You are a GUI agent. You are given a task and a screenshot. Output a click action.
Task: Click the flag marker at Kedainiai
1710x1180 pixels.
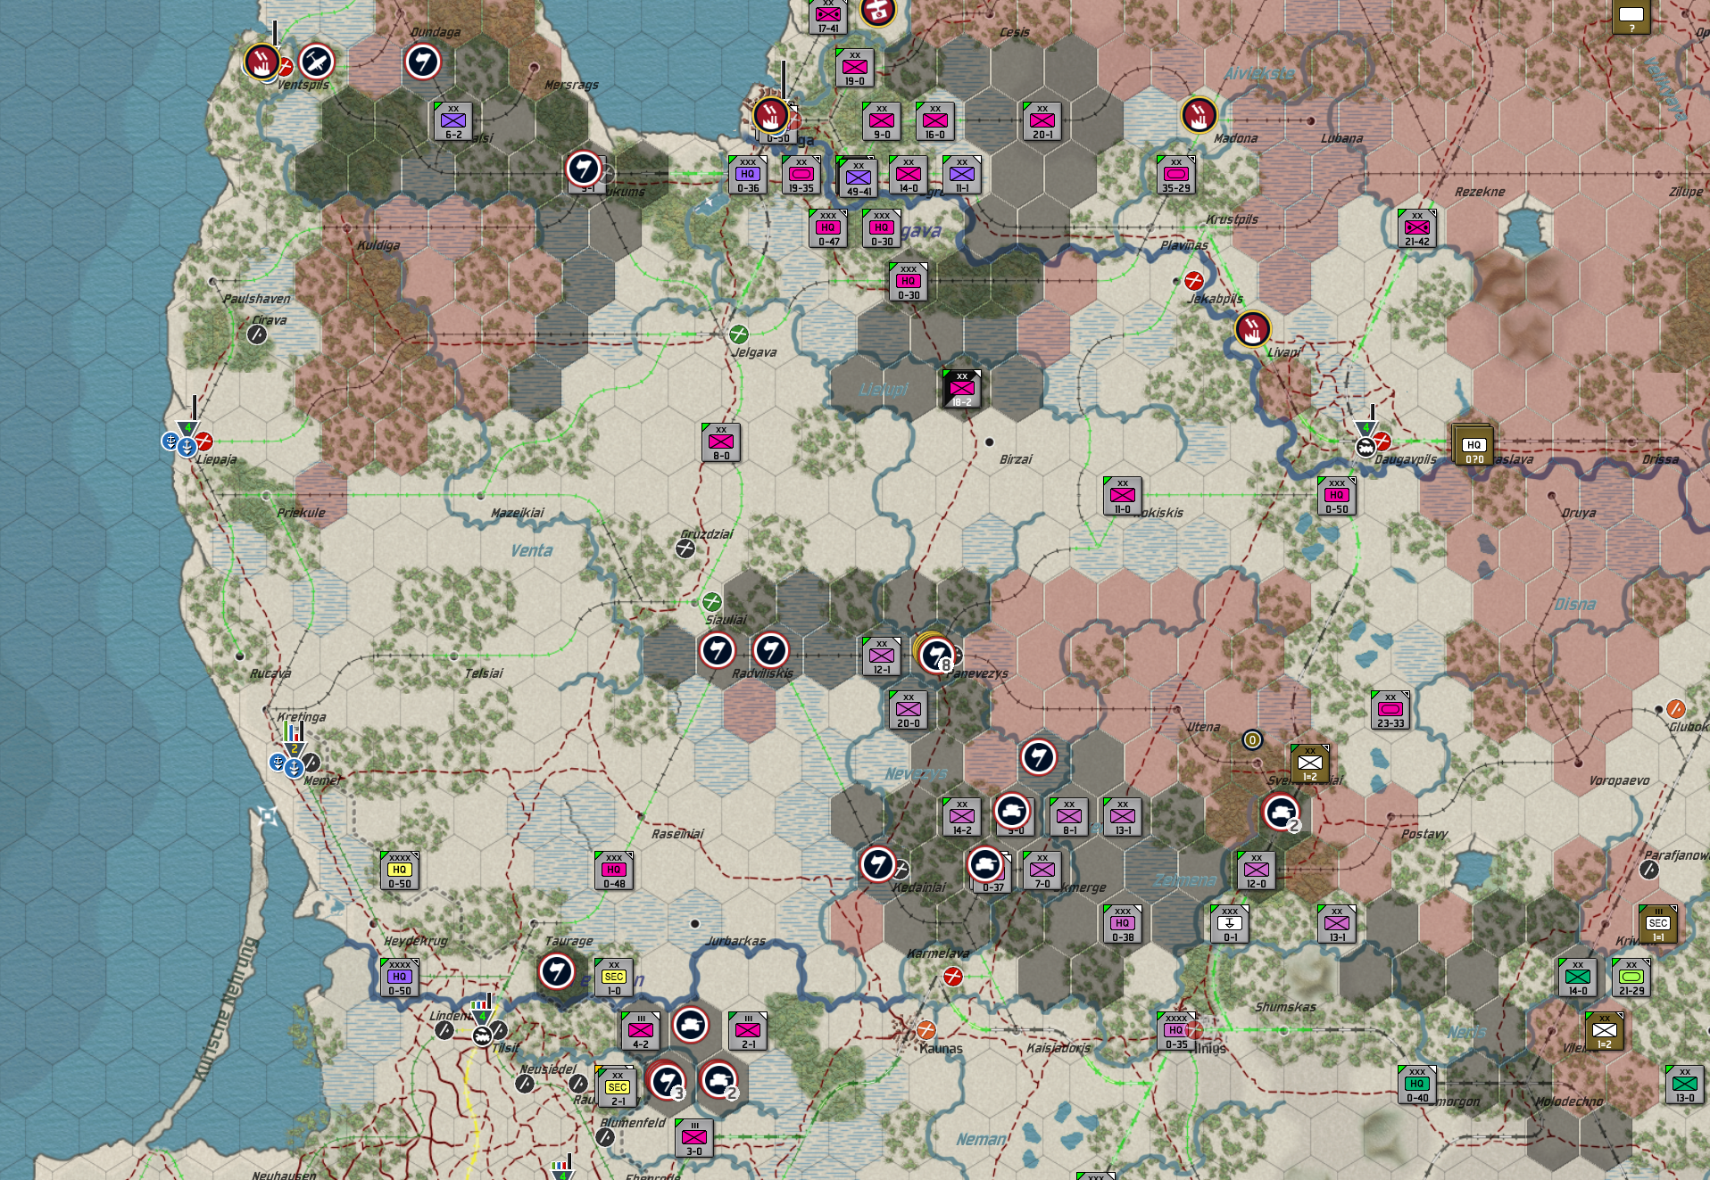coord(878,864)
